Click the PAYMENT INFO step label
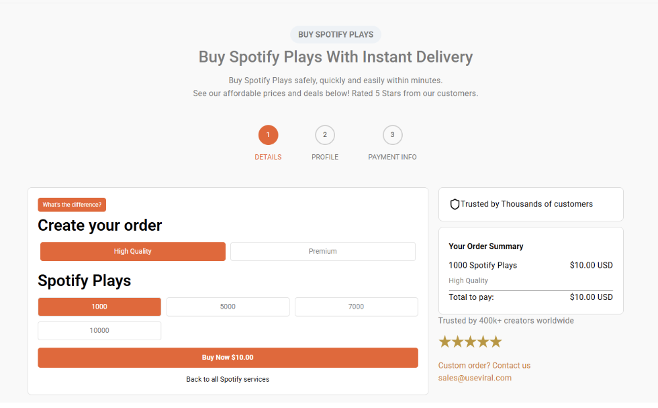658x408 pixels. coord(392,157)
